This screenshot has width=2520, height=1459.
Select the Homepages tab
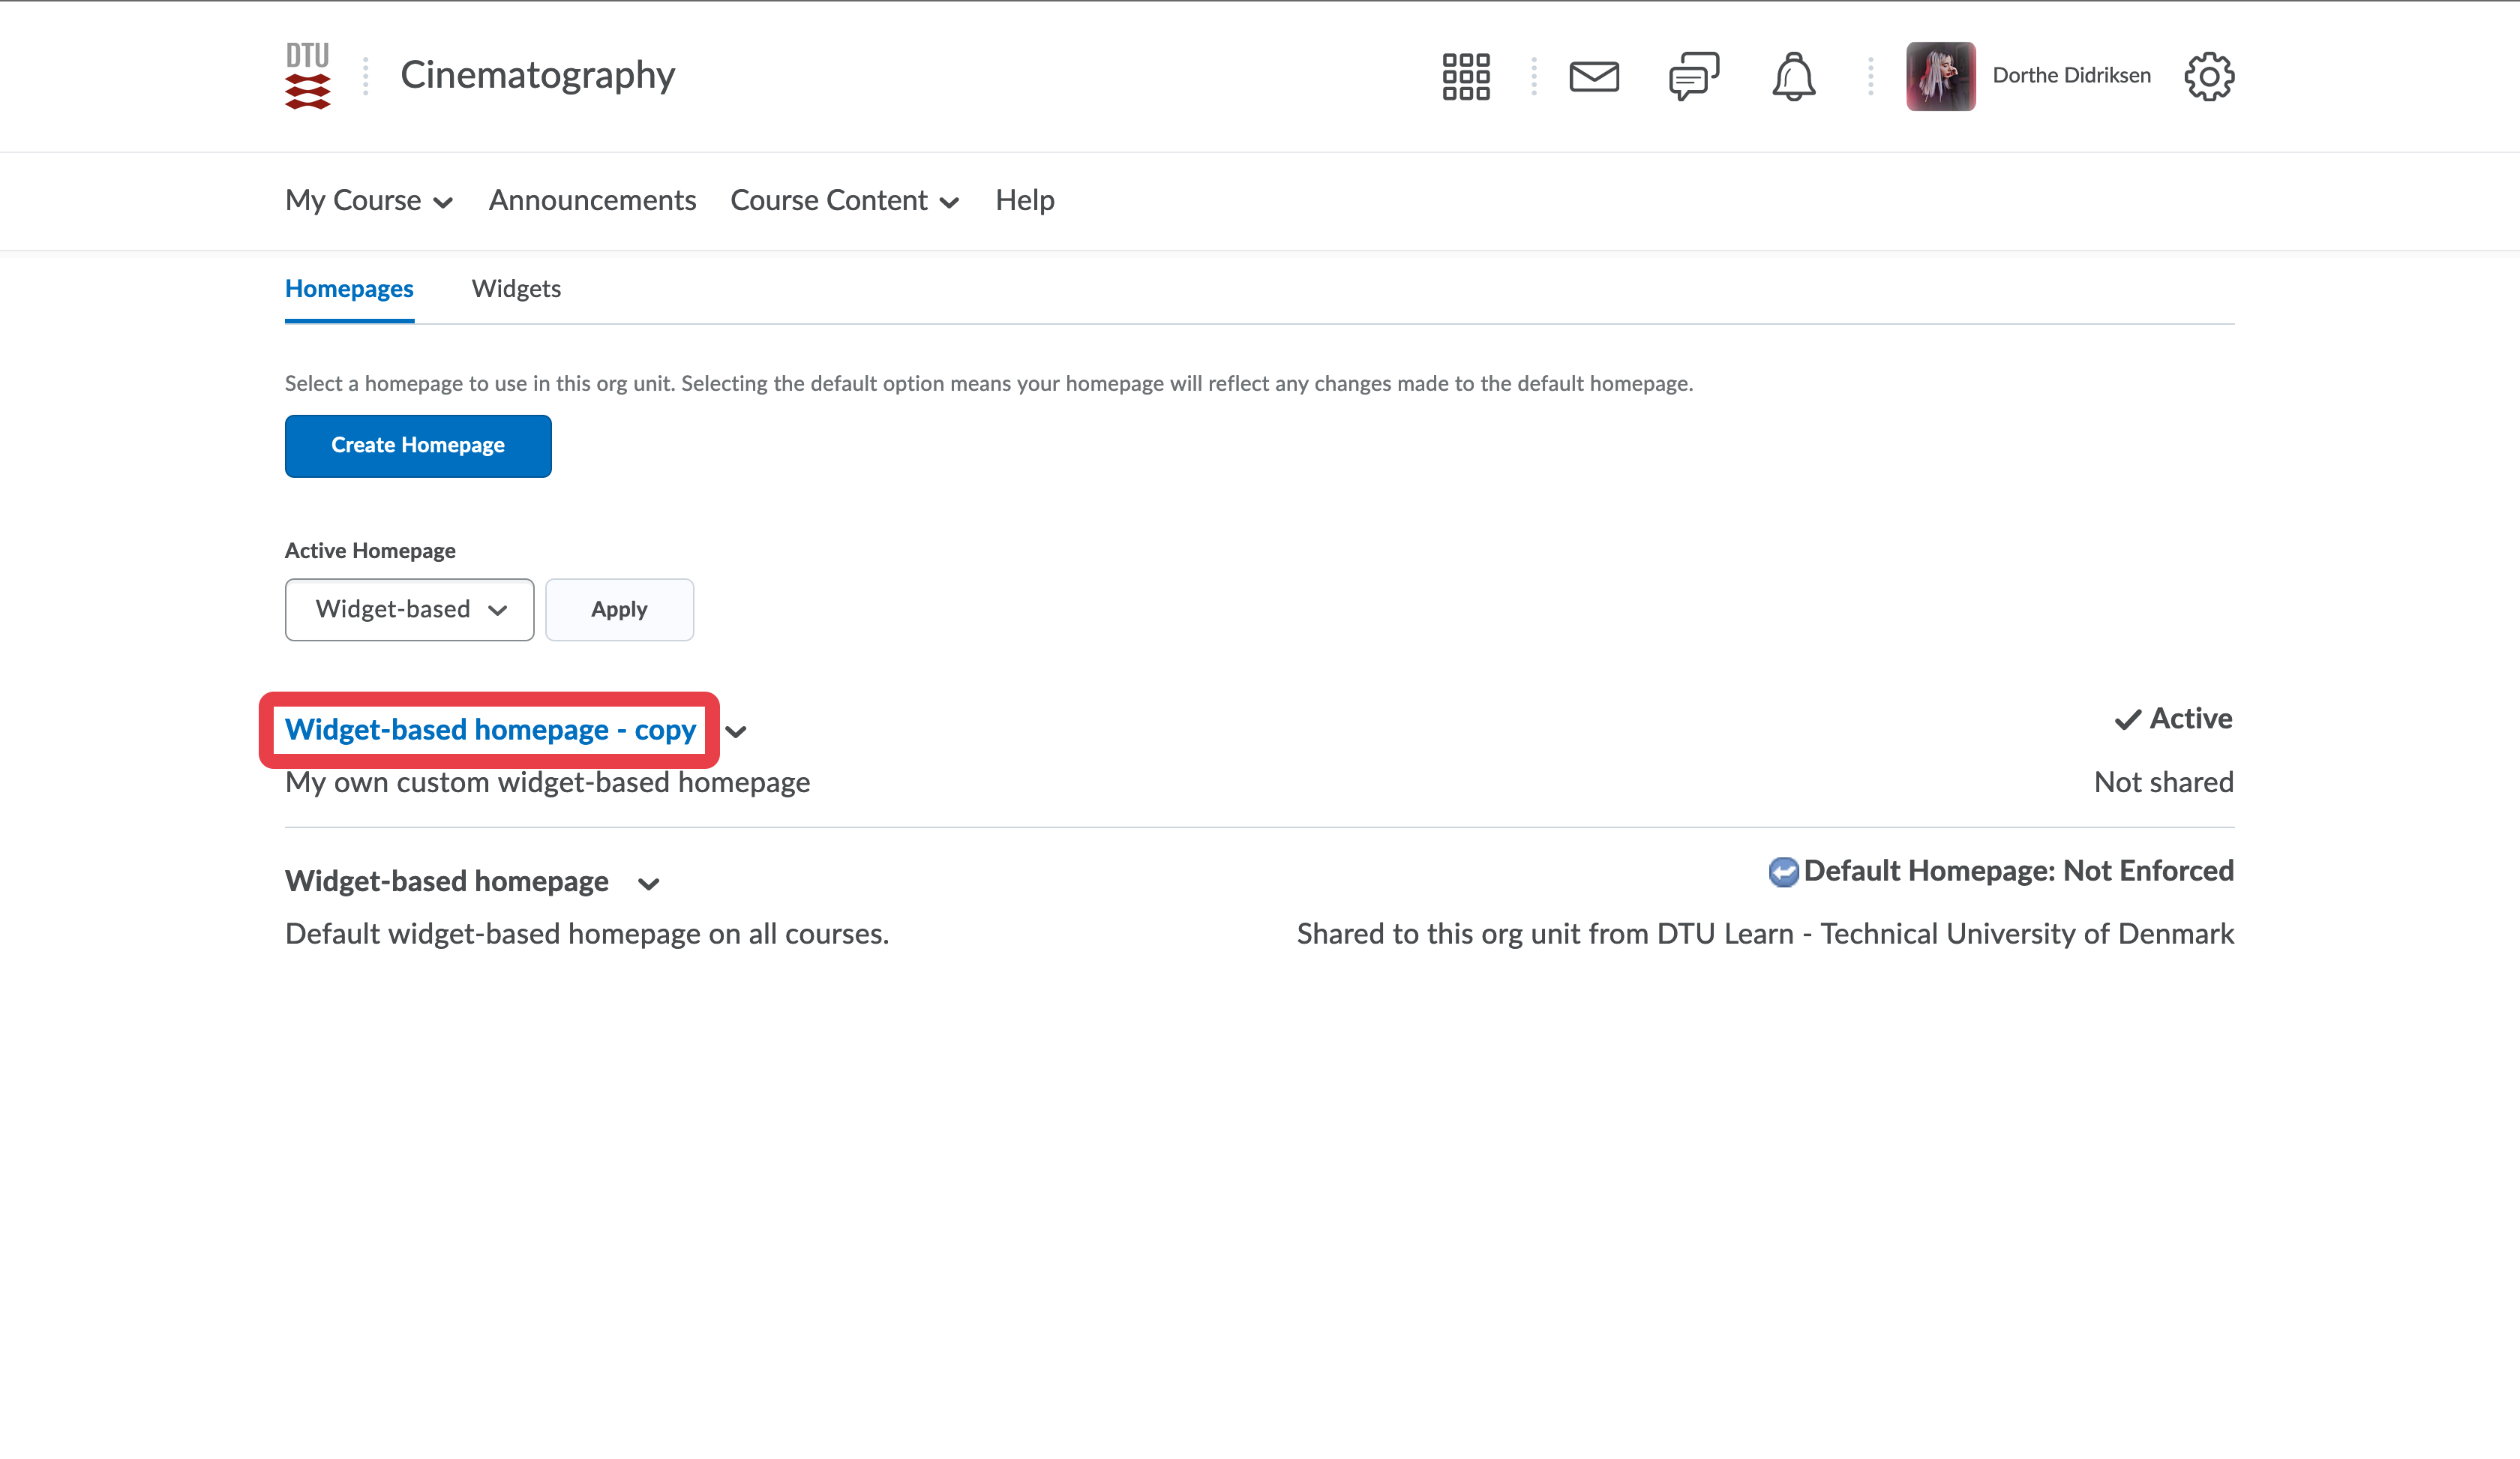coord(349,289)
